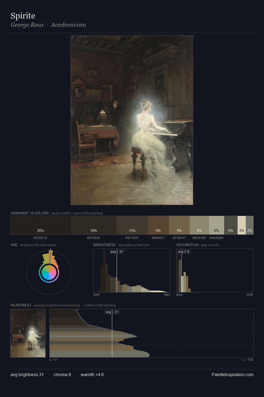Click the small heartbeat painting thumbnail

coord(28,333)
